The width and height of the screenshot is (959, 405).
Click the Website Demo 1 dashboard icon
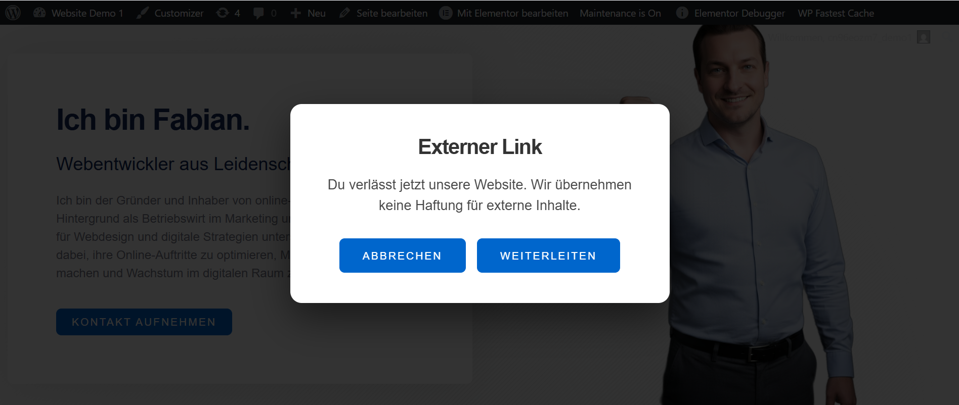(x=39, y=13)
